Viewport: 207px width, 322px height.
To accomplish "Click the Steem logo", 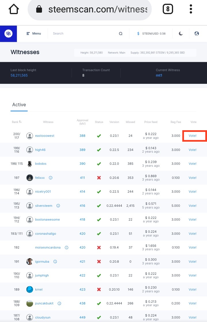I will (x=8, y=34).
